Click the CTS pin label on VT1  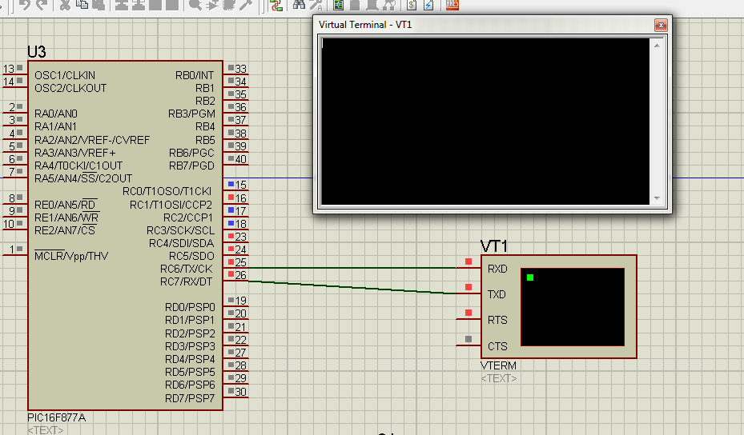click(497, 346)
